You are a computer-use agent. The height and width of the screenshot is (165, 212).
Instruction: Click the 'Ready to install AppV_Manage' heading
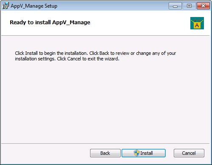pyautogui.click(x=50, y=23)
